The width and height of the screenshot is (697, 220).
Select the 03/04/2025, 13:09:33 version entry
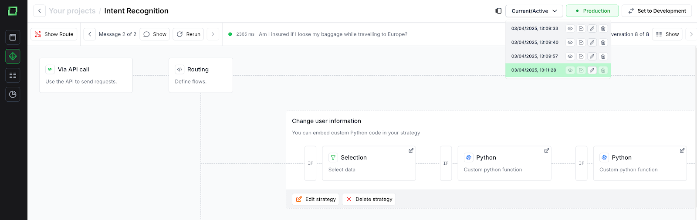pyautogui.click(x=535, y=29)
